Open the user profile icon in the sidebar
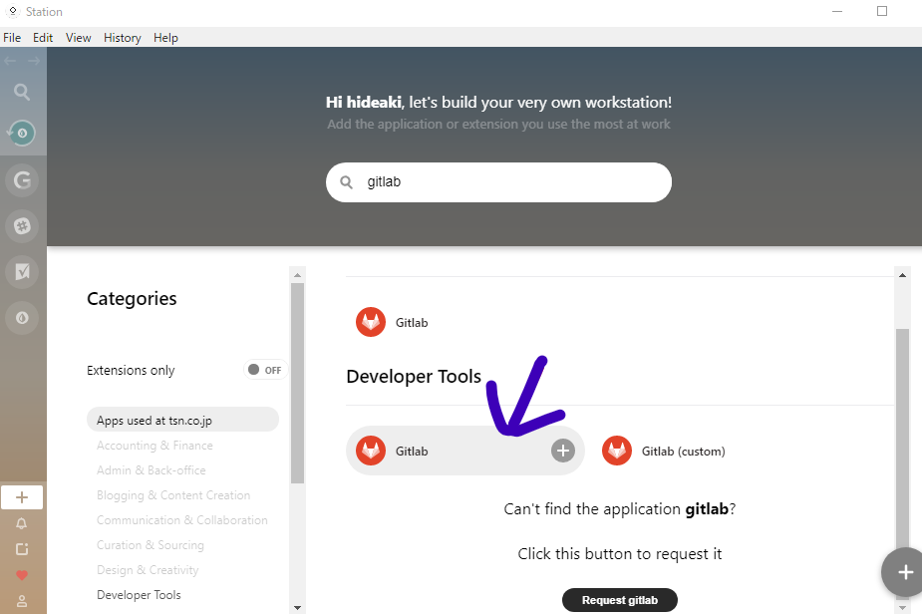 pos(22,601)
